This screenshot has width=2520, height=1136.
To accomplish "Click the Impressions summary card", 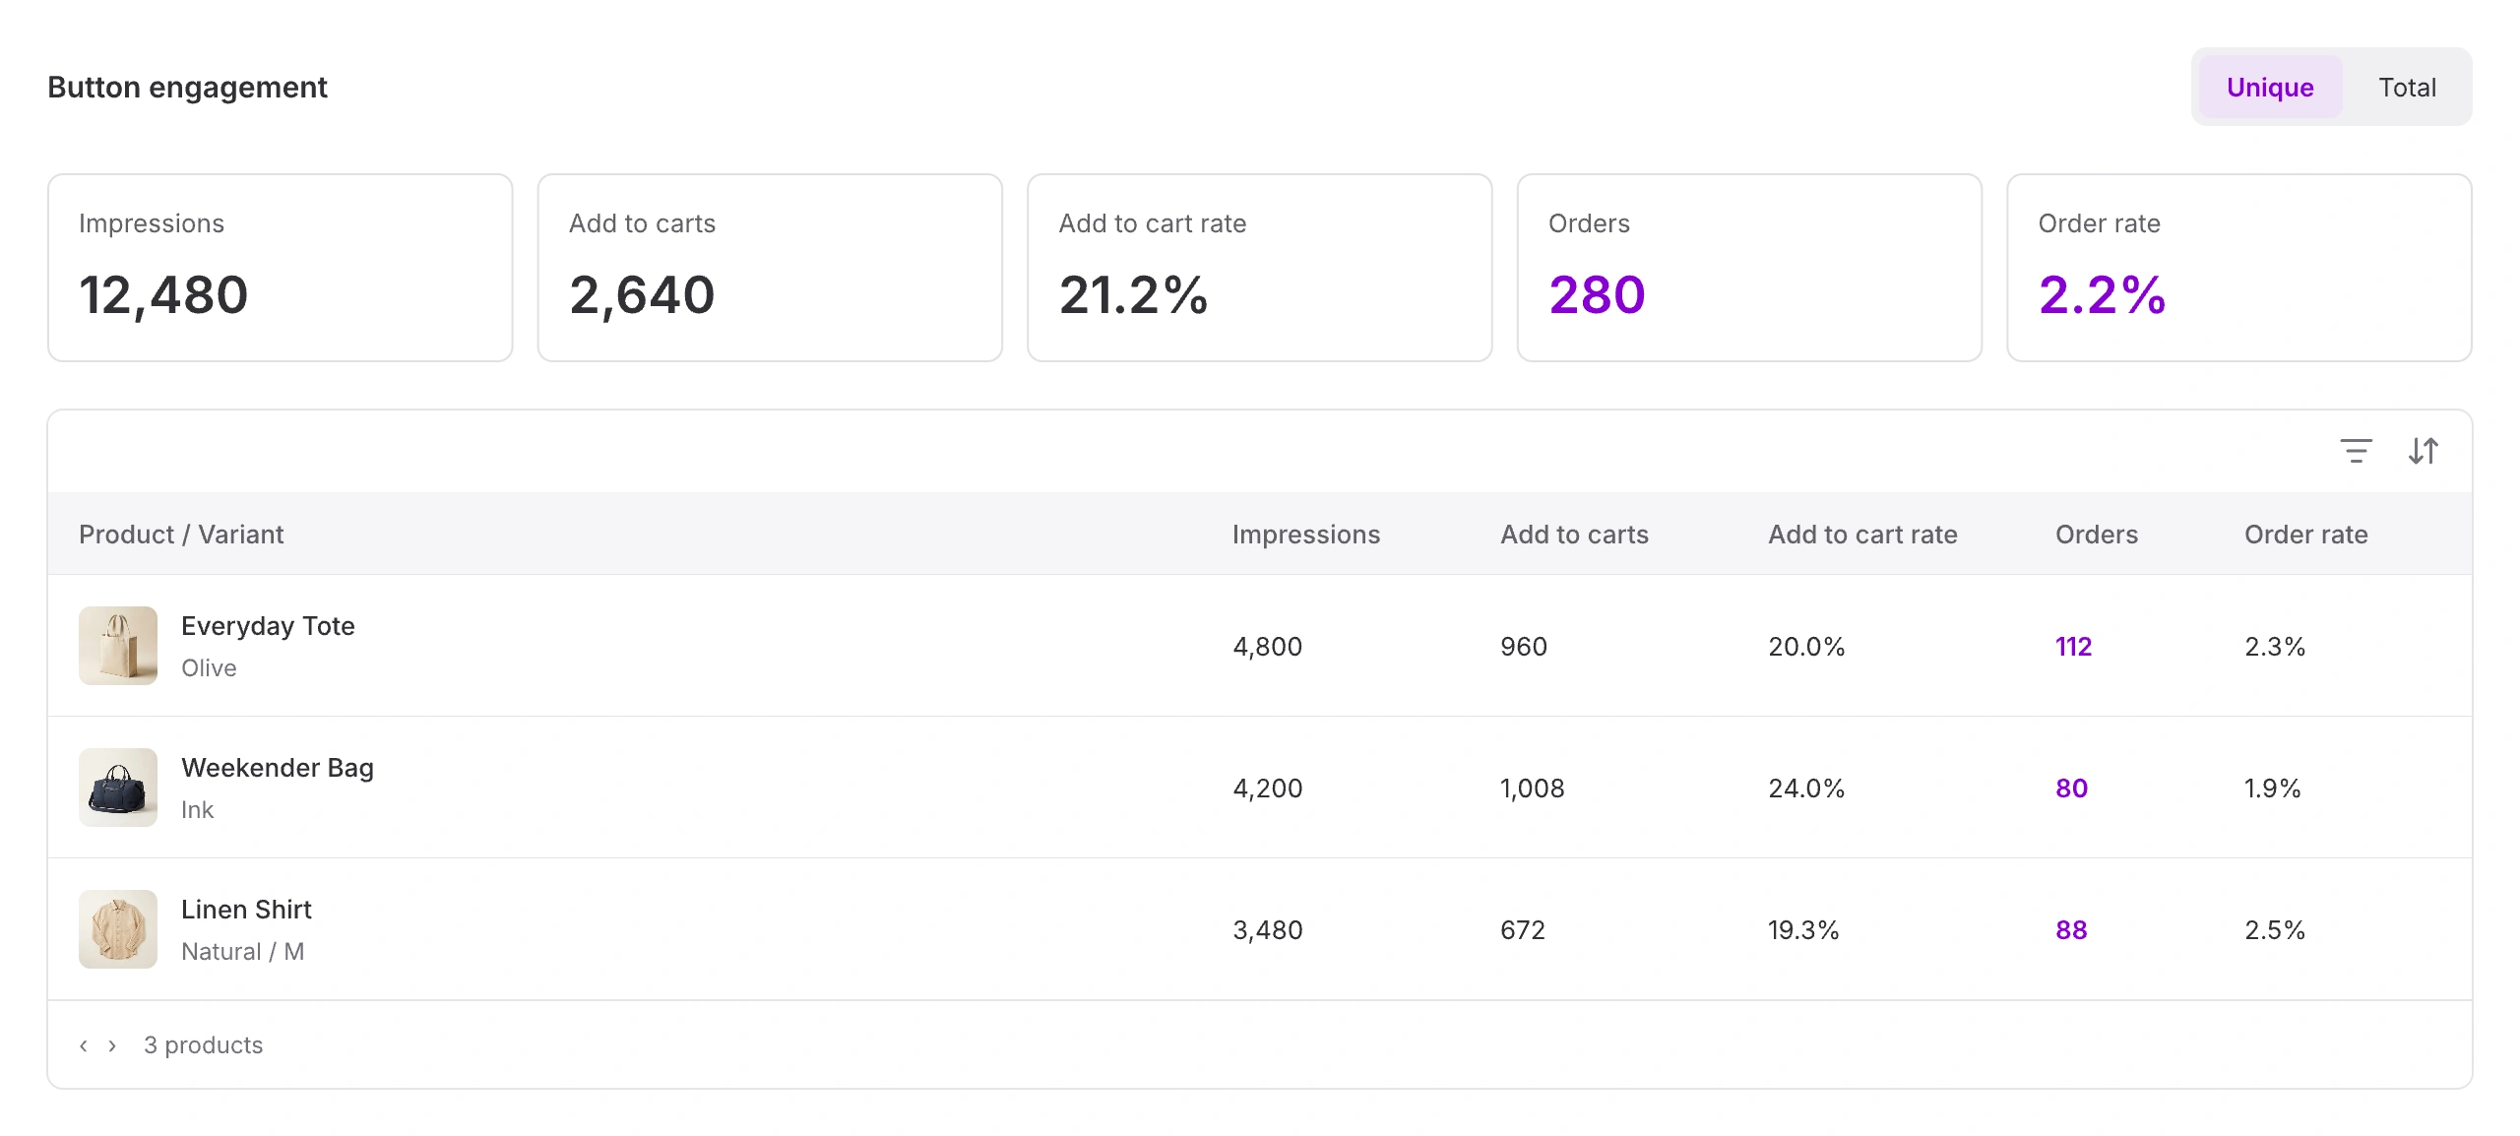I will [x=281, y=268].
